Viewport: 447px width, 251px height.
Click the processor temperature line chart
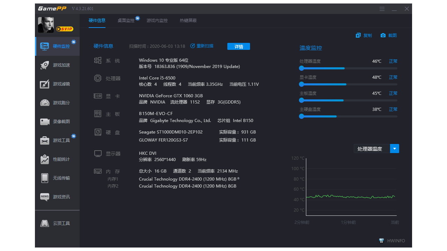[x=351, y=187]
